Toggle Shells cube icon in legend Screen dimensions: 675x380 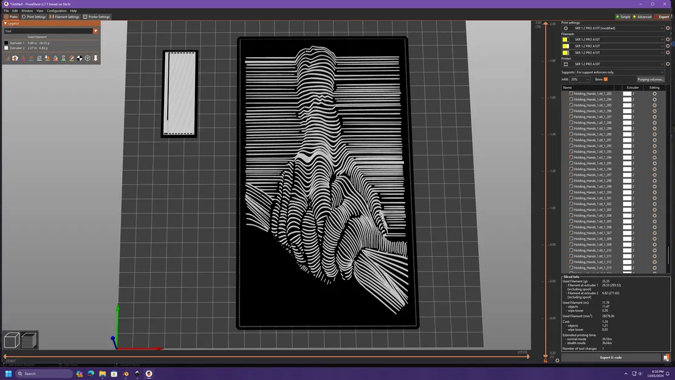click(x=87, y=58)
